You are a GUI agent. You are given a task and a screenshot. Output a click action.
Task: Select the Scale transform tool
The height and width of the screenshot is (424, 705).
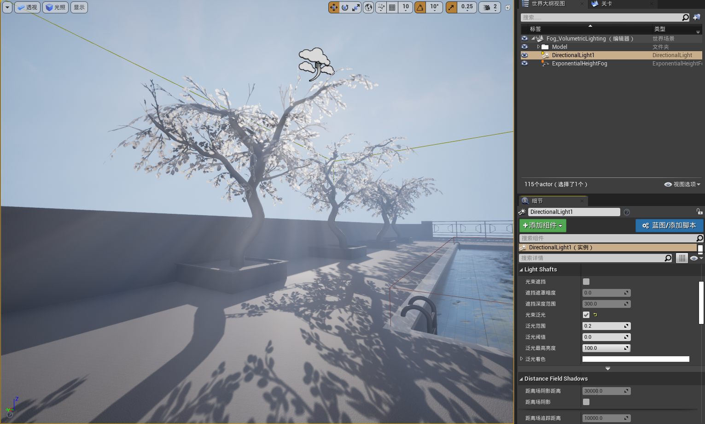coord(355,7)
